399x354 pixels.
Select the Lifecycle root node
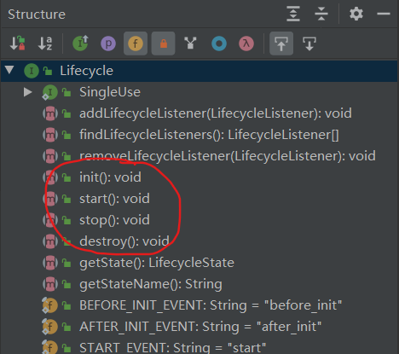tap(199, 71)
